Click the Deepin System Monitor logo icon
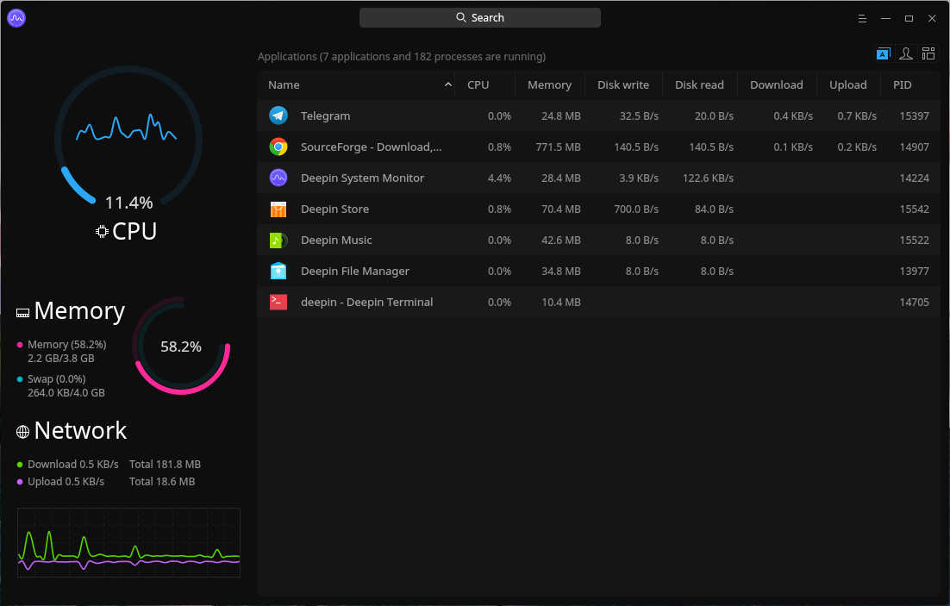This screenshot has height=606, width=950. tap(16, 18)
